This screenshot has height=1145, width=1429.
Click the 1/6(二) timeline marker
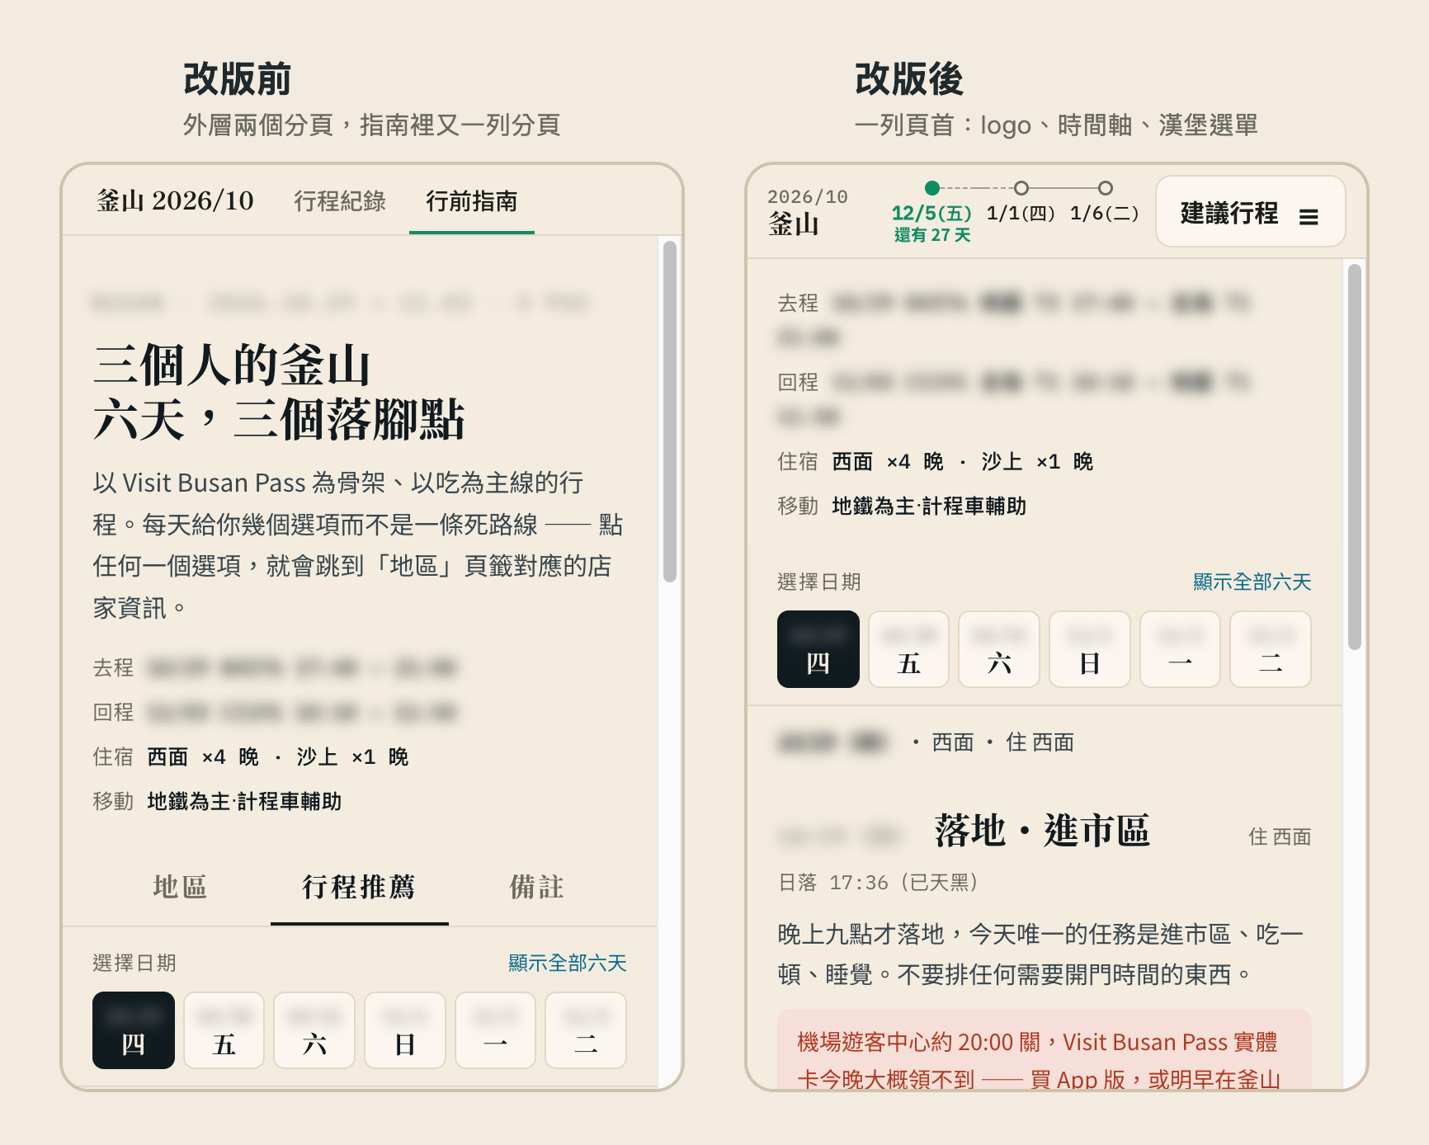pyautogui.click(x=1106, y=187)
